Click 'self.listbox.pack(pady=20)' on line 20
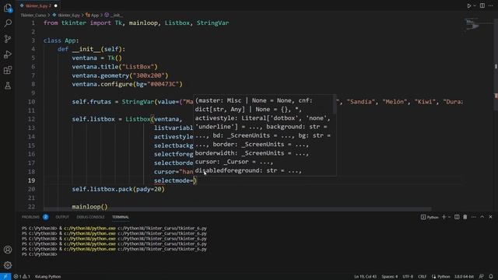This screenshot has width=498, height=280. tap(118, 189)
